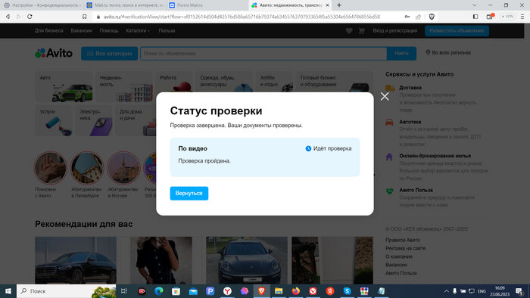Viewport: 530px width, 298px height.
Task: Expand the Каталоги dropdown
Action: (138, 31)
